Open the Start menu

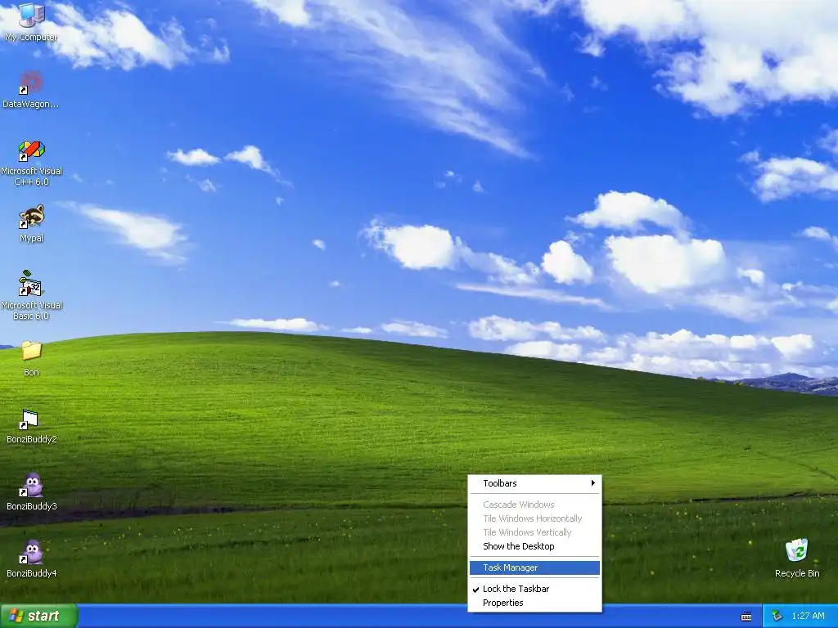(x=39, y=616)
